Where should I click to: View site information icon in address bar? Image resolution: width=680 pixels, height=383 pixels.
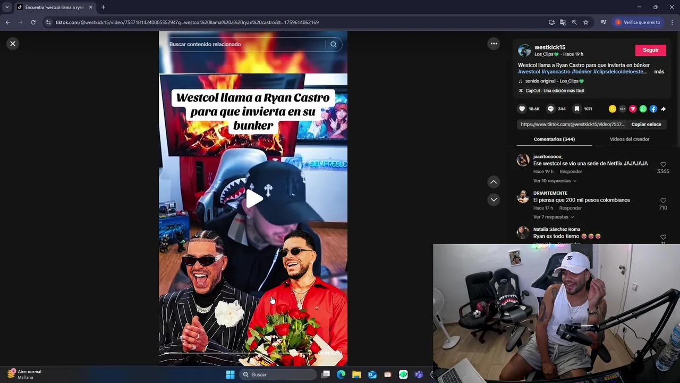pyautogui.click(x=48, y=22)
